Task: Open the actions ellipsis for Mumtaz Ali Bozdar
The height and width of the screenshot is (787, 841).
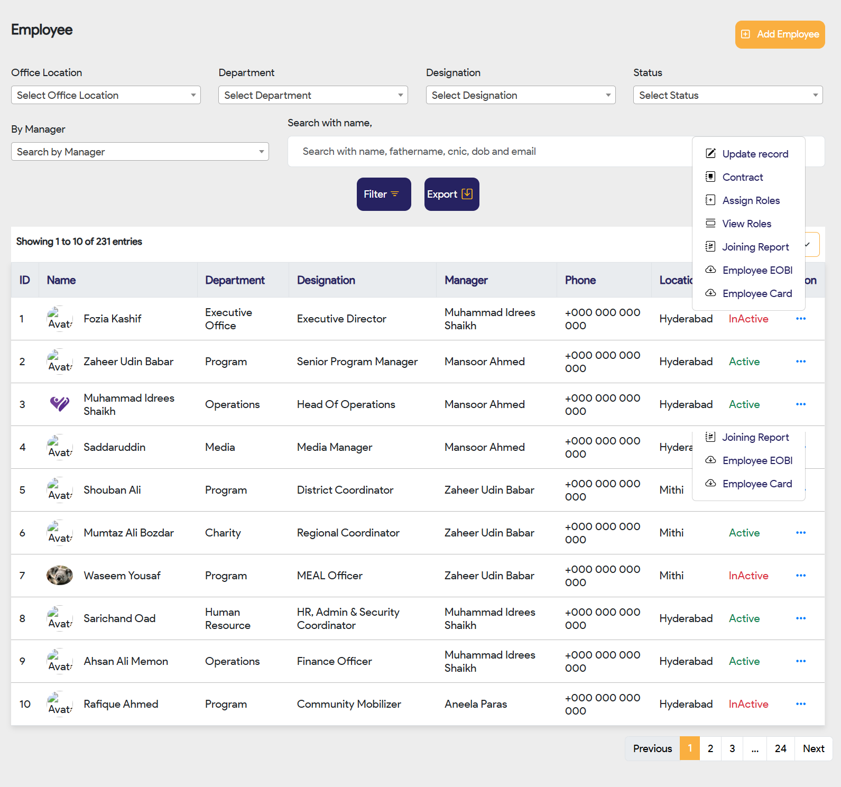Action: pos(800,533)
